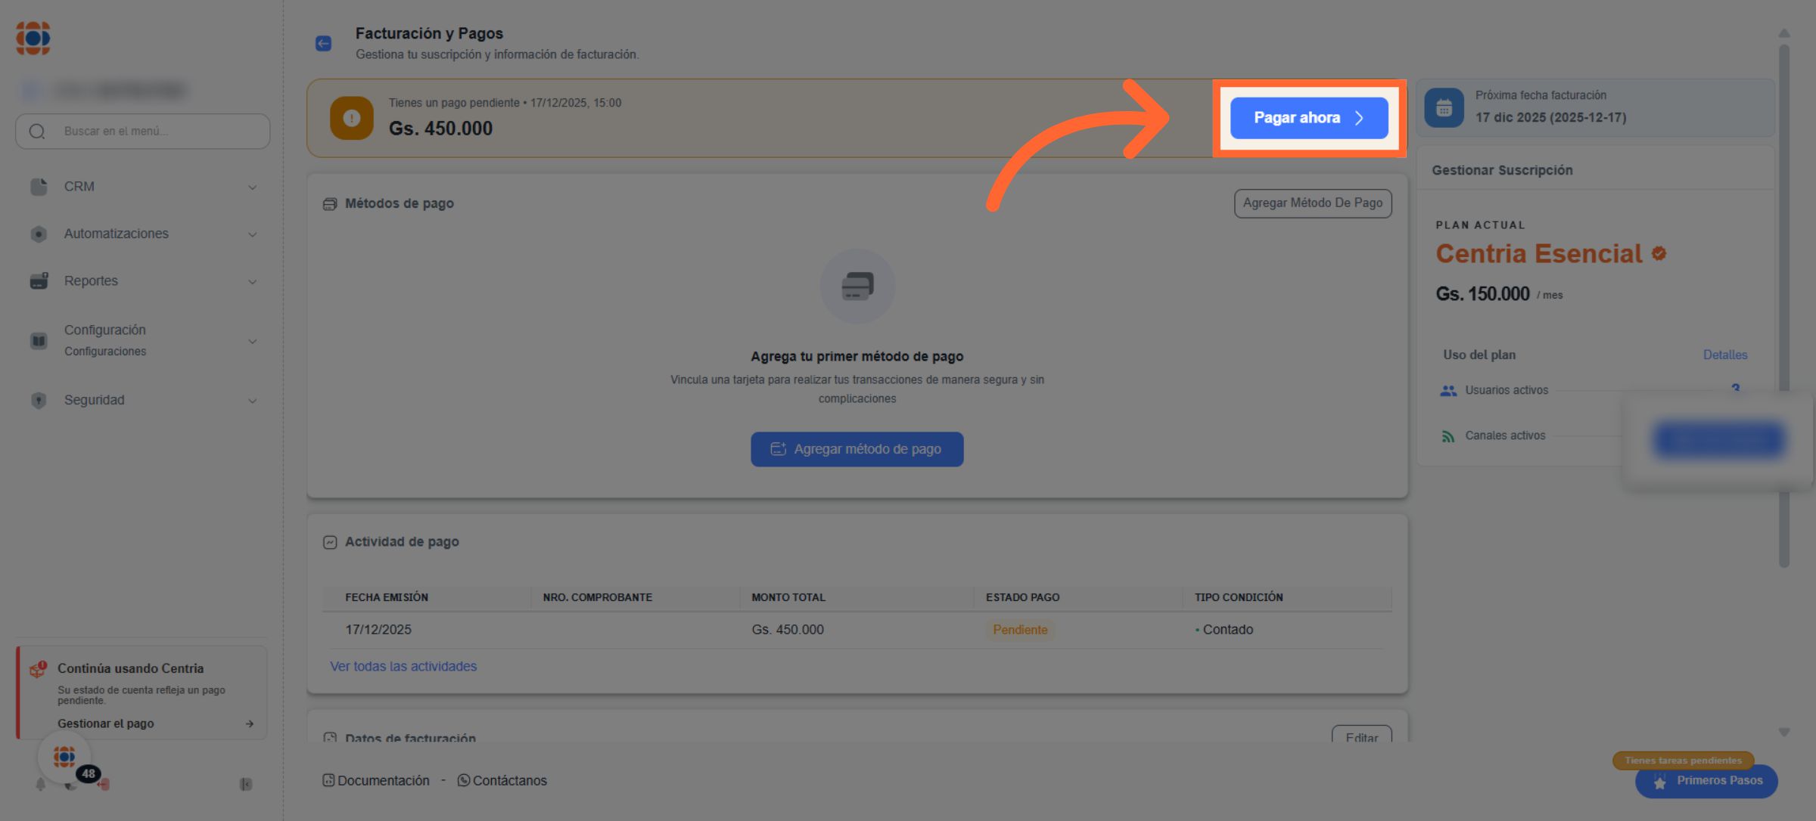This screenshot has height=821, width=1816.
Task: Click the orange pending payment warning icon
Action: (x=351, y=118)
